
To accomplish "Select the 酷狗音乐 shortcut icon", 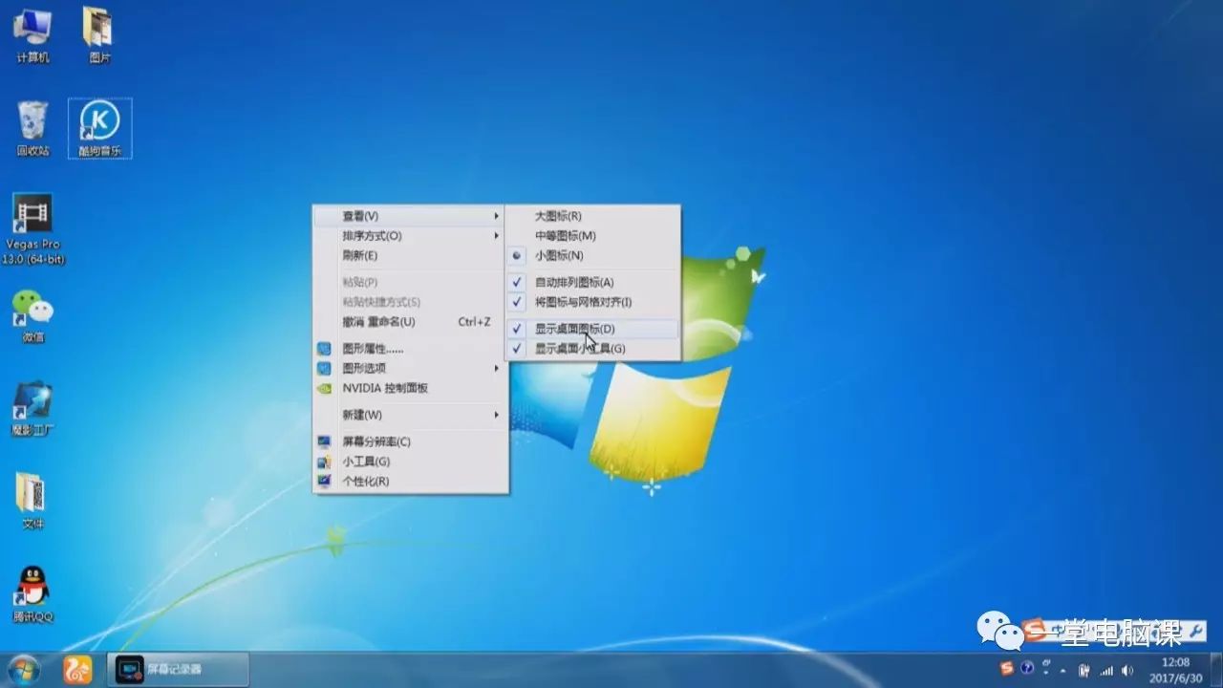I will coord(99,128).
